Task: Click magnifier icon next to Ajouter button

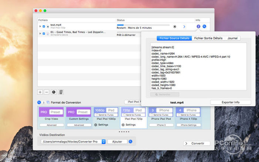Action: pos(131,142)
